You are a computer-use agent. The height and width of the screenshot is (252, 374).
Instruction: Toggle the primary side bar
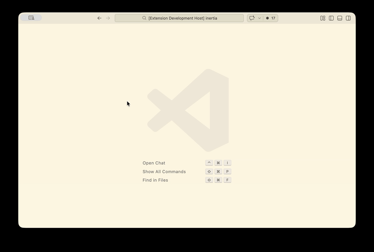(331, 18)
